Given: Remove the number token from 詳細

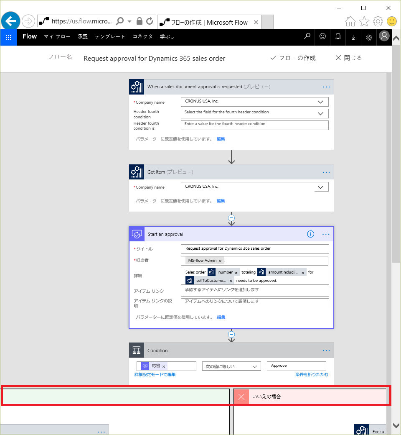Looking at the screenshot, I should (236, 273).
